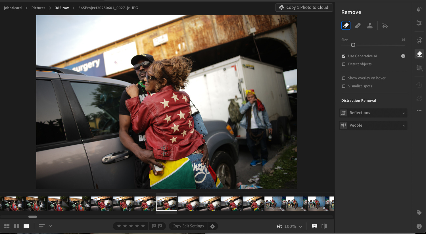
Task: Go to 365 raw folder breadcrumb
Action: 62,8
